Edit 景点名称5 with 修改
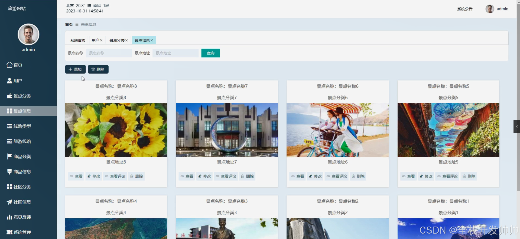 426,176
